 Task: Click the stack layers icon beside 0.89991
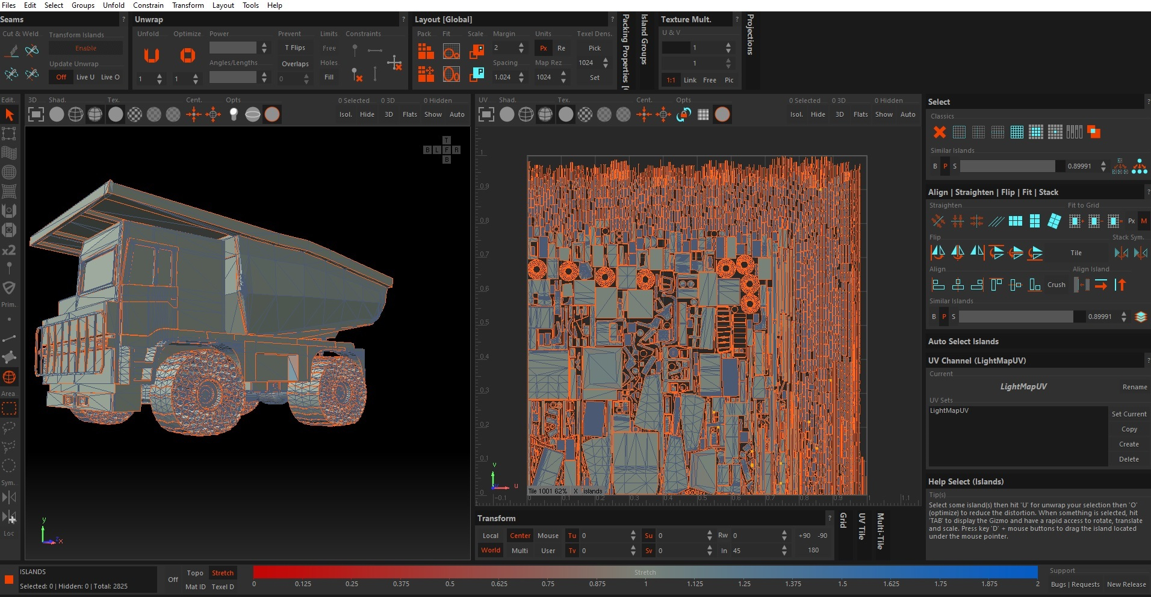1140,317
